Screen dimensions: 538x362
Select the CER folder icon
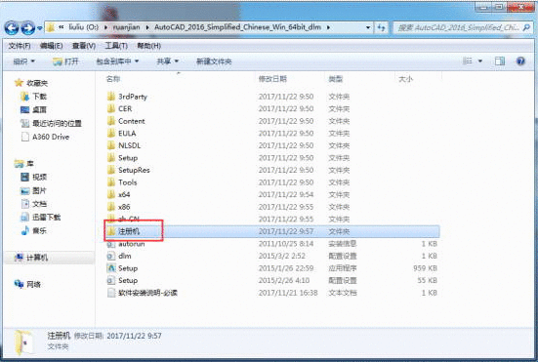(111, 108)
